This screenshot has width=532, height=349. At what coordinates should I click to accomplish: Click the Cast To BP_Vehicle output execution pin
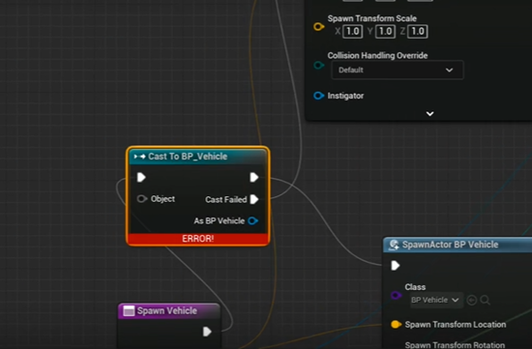coord(253,177)
